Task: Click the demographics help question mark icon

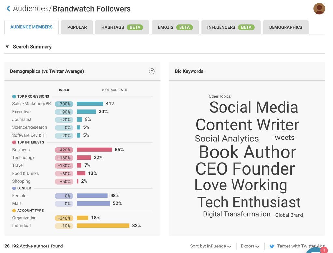Action: click(152, 71)
